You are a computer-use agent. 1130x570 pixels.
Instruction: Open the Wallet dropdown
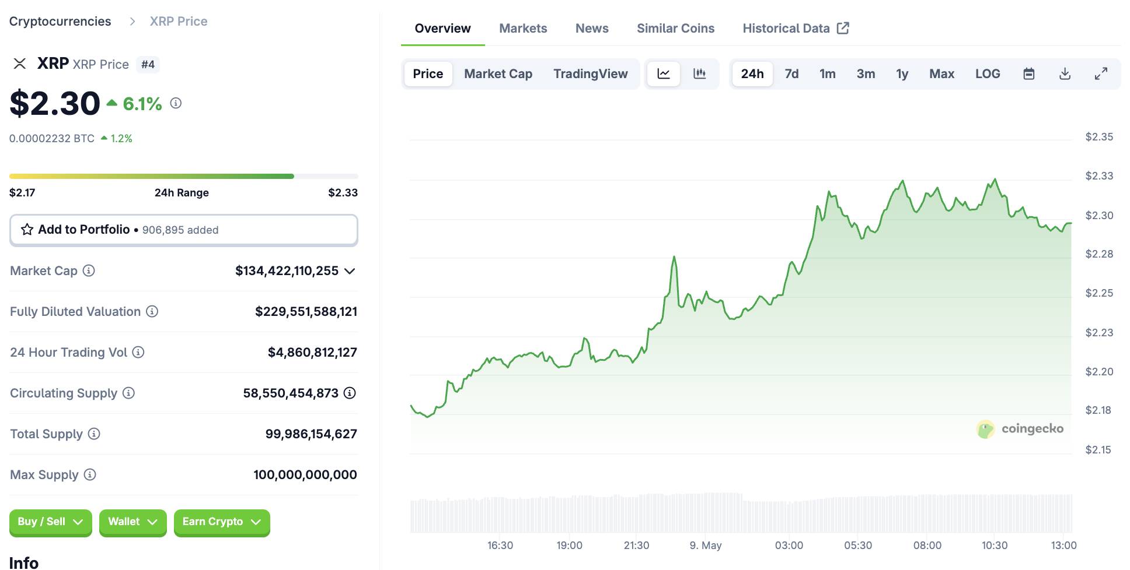point(132,522)
